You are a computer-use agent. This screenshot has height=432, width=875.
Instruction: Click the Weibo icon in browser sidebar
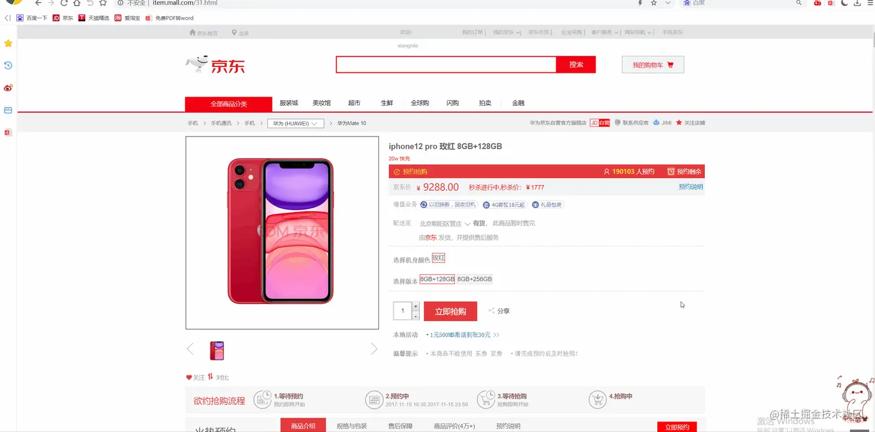pos(8,88)
